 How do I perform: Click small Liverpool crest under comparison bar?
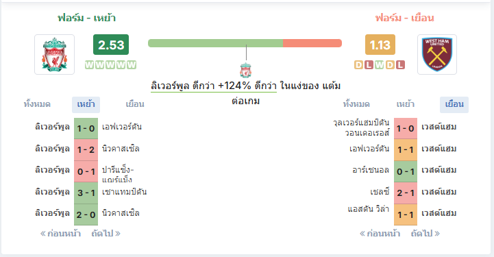(x=245, y=70)
